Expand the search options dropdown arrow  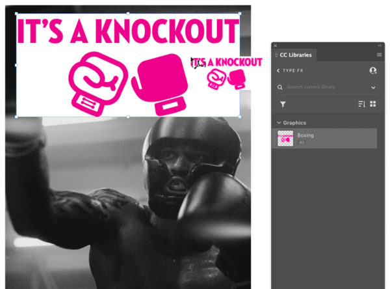(x=373, y=87)
